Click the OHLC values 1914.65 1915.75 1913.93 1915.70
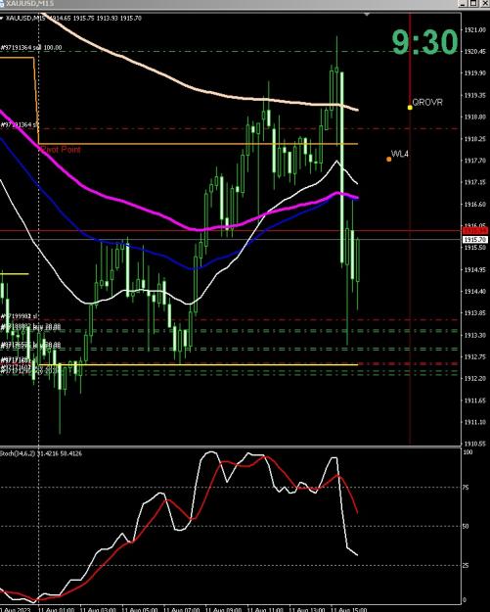The height and width of the screenshot is (612, 490). (95, 18)
